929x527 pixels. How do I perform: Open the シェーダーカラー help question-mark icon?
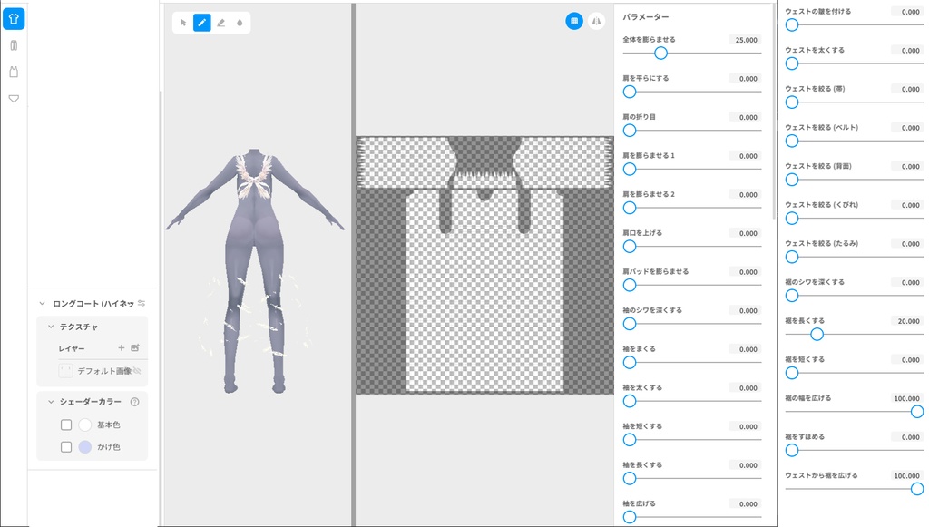[134, 402]
